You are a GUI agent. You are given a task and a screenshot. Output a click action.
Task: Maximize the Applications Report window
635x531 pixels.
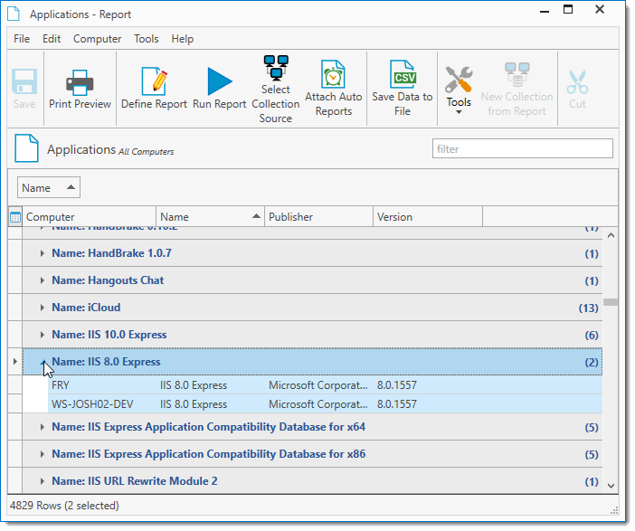click(568, 10)
